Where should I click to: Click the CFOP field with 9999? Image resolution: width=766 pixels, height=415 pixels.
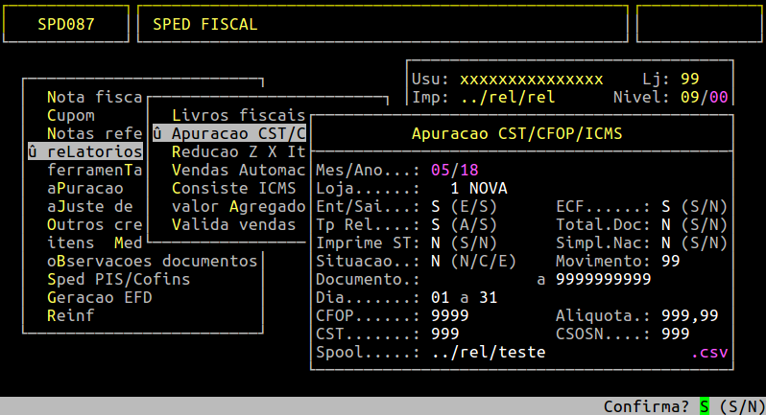click(x=450, y=315)
